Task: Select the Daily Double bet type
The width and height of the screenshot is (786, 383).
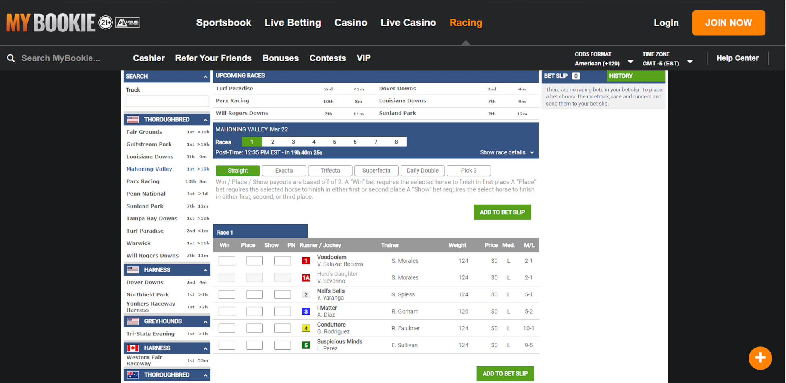Action: [x=423, y=171]
